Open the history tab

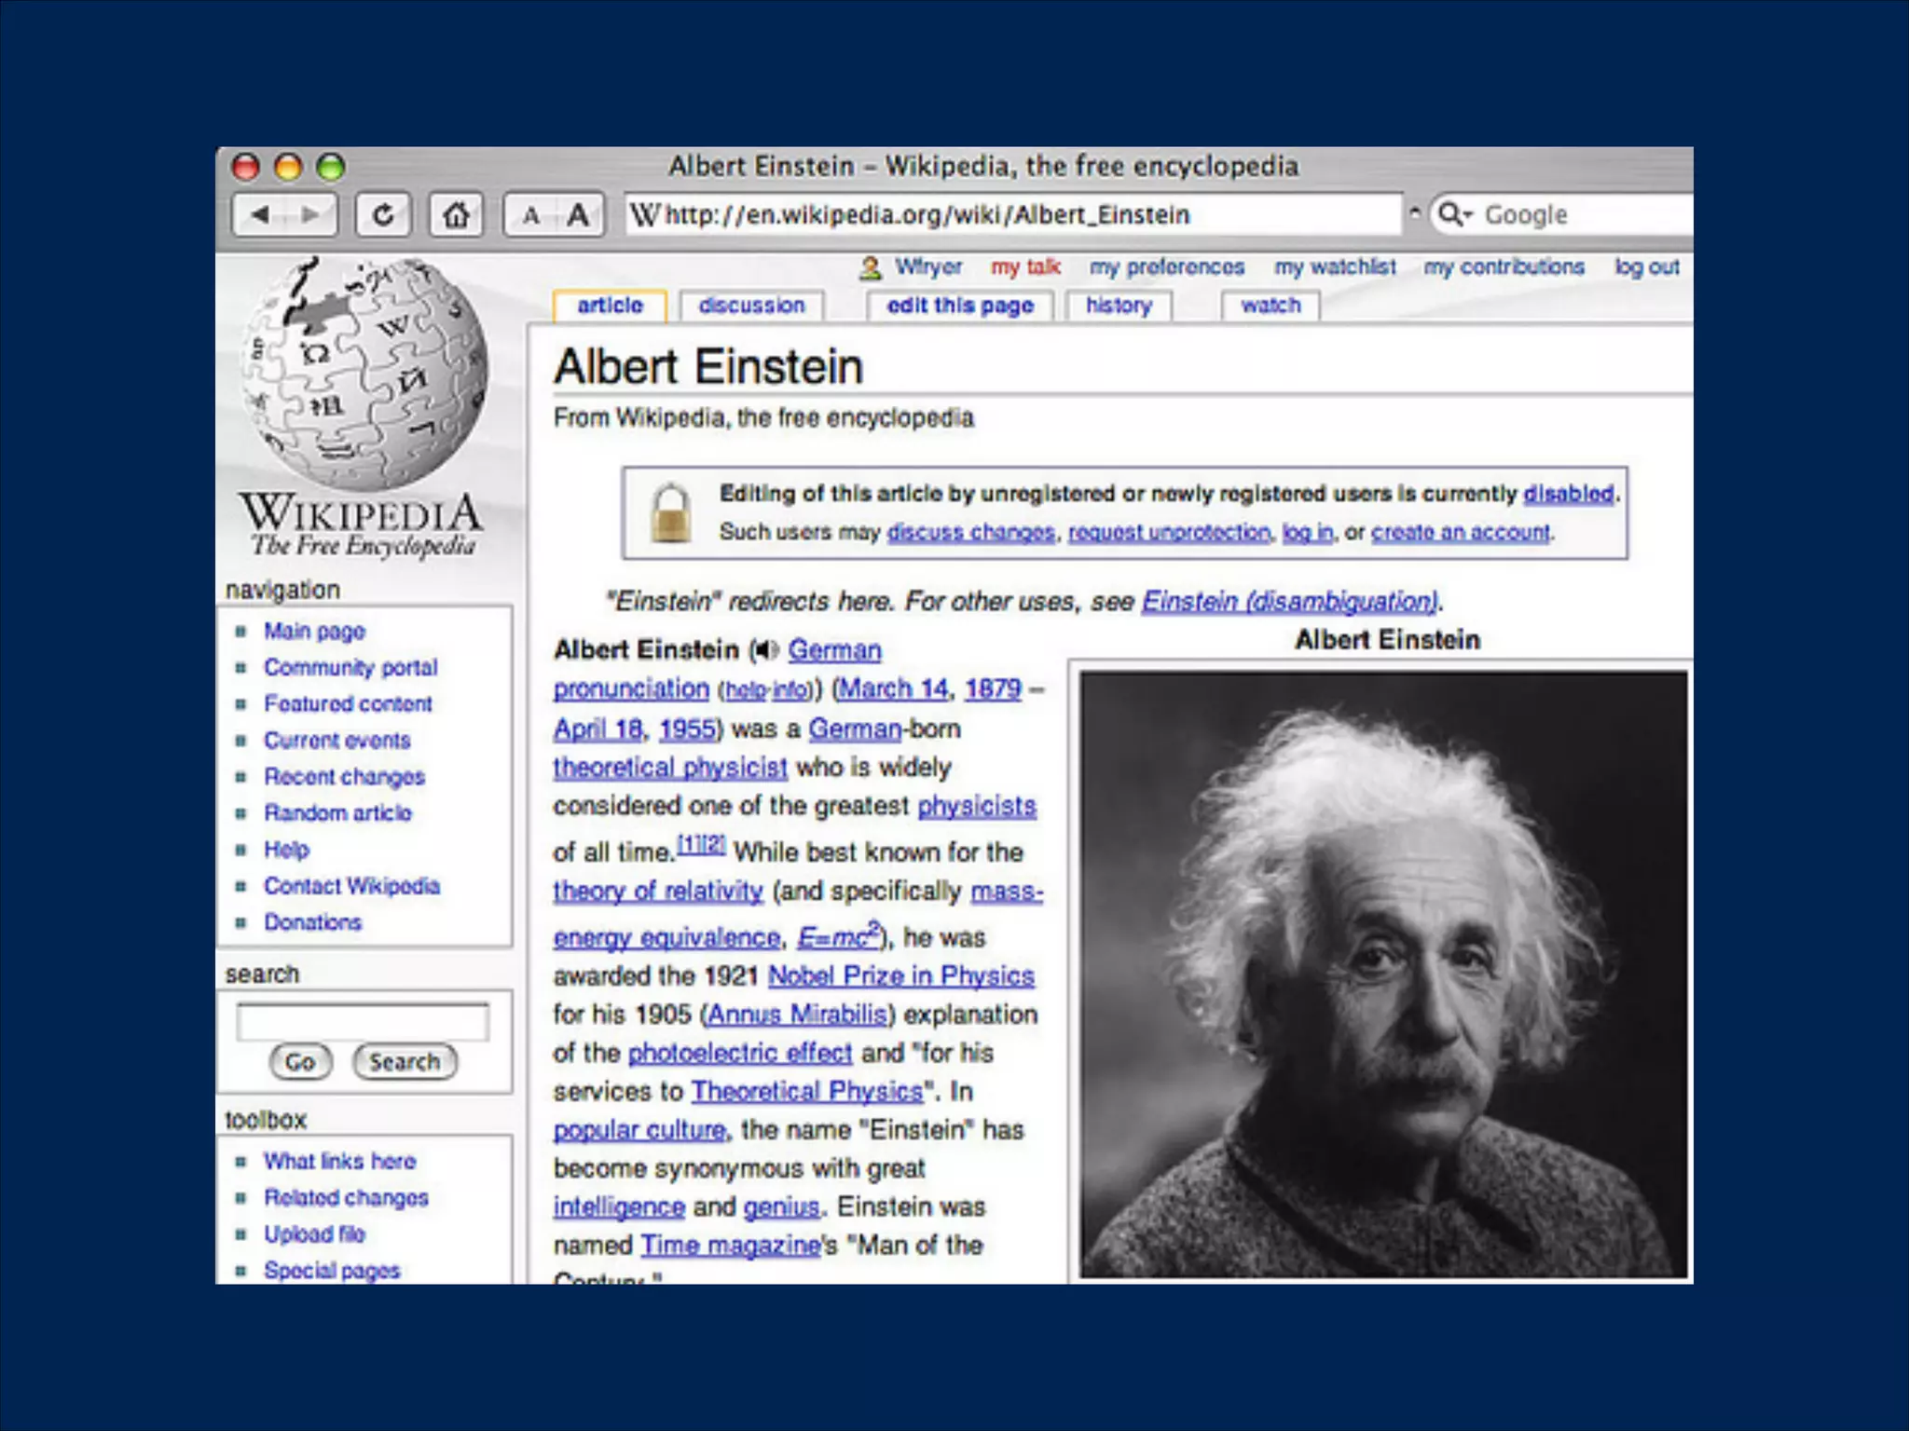[x=1119, y=306]
